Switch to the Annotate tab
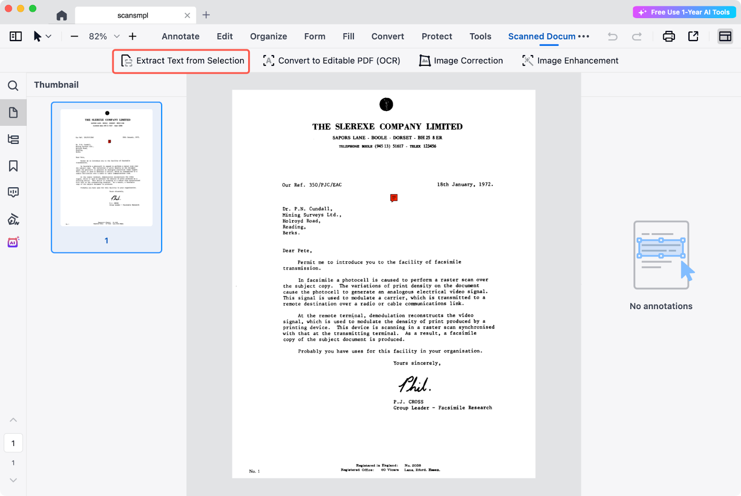The width and height of the screenshot is (741, 496). [180, 37]
